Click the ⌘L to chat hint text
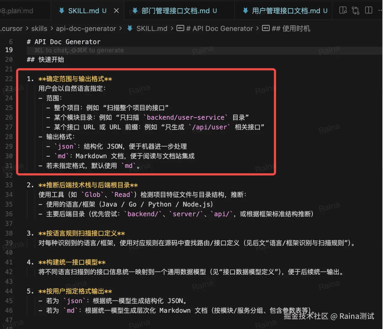The width and height of the screenshot is (383, 329). point(79,50)
